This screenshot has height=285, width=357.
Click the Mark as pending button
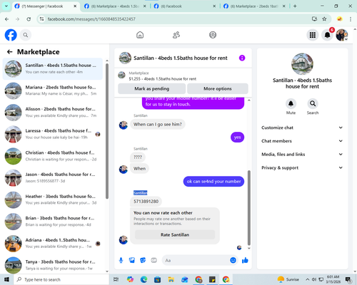[152, 88]
